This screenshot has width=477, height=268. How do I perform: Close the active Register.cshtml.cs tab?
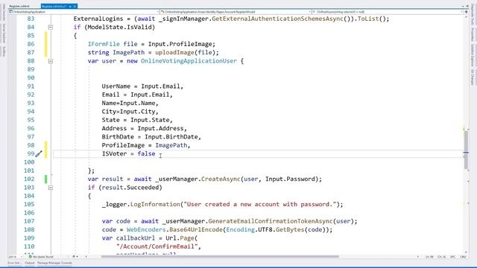(75, 7)
